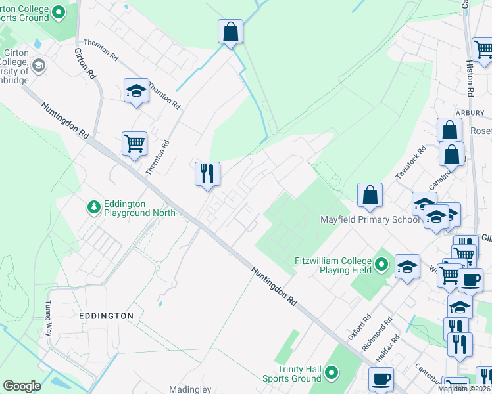Click the Huntingdon Rd label near Fitzwilliam playing field
Viewport: 492px width, 394px height.
(x=274, y=286)
